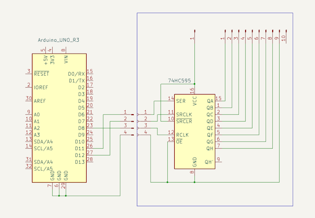Select the GND label inside 74HC595
The width and height of the screenshot is (315, 218).
click(x=195, y=162)
